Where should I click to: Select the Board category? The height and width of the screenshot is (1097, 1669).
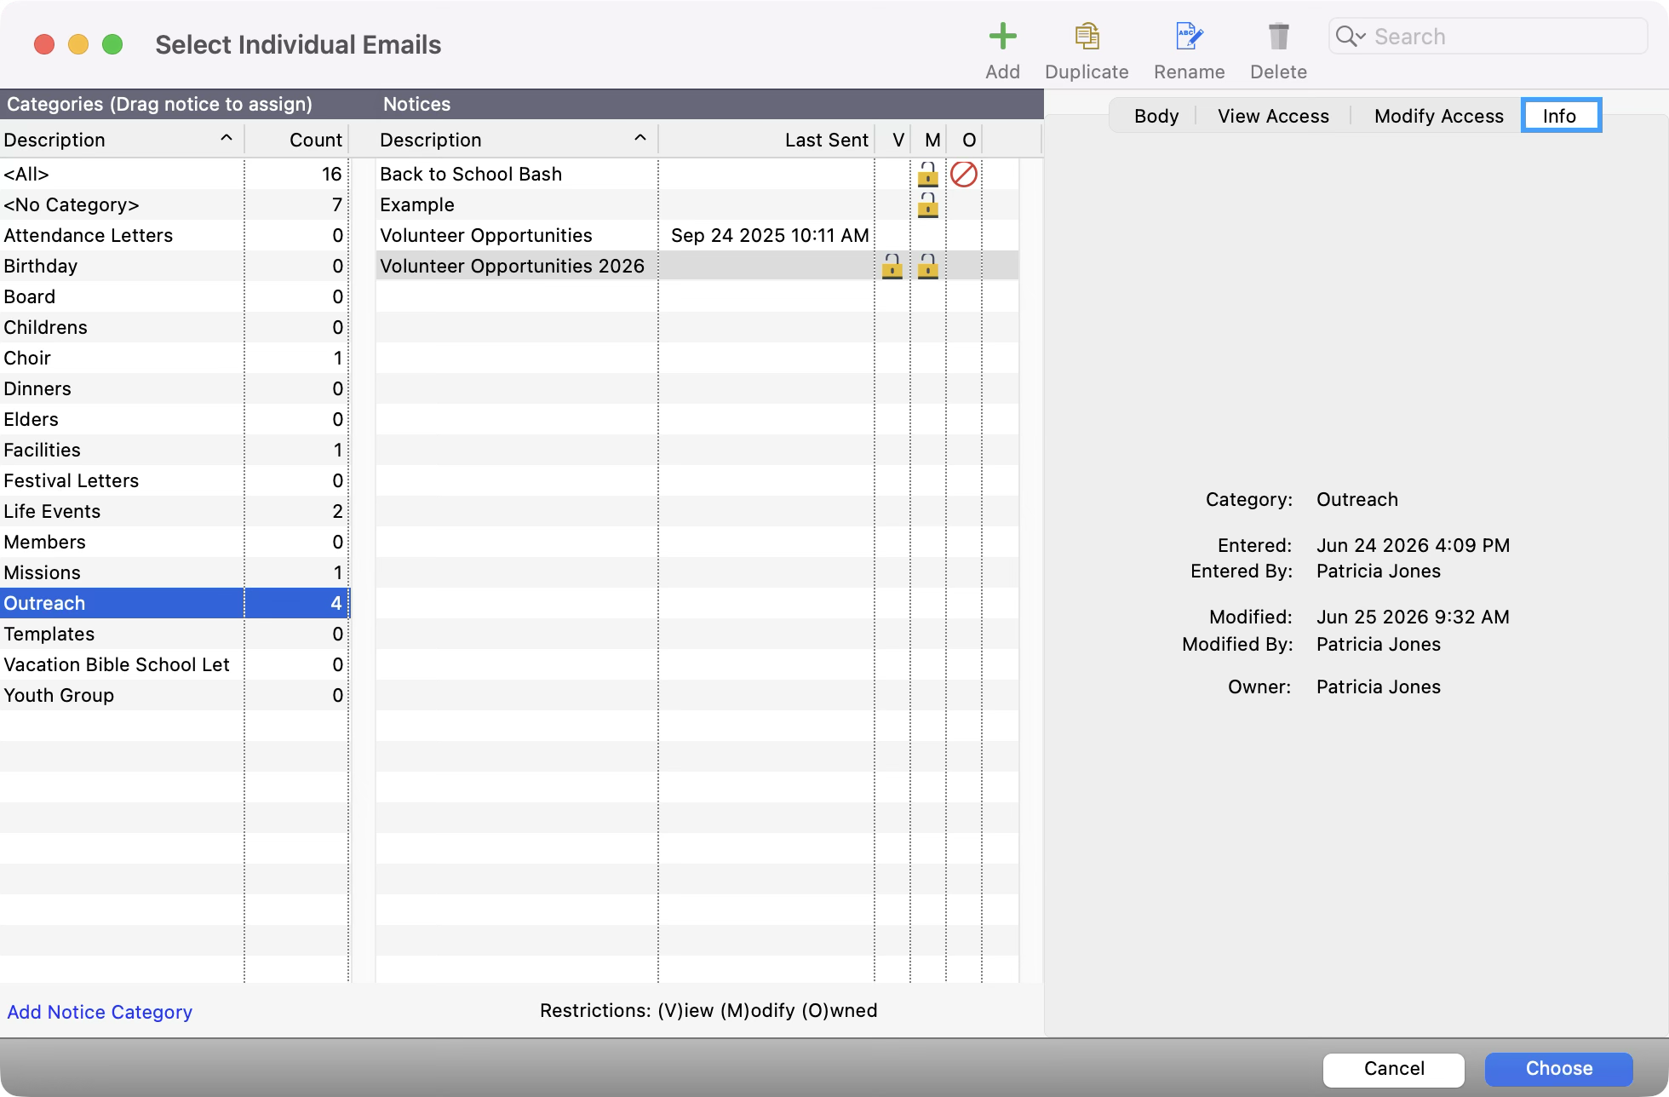(x=175, y=297)
